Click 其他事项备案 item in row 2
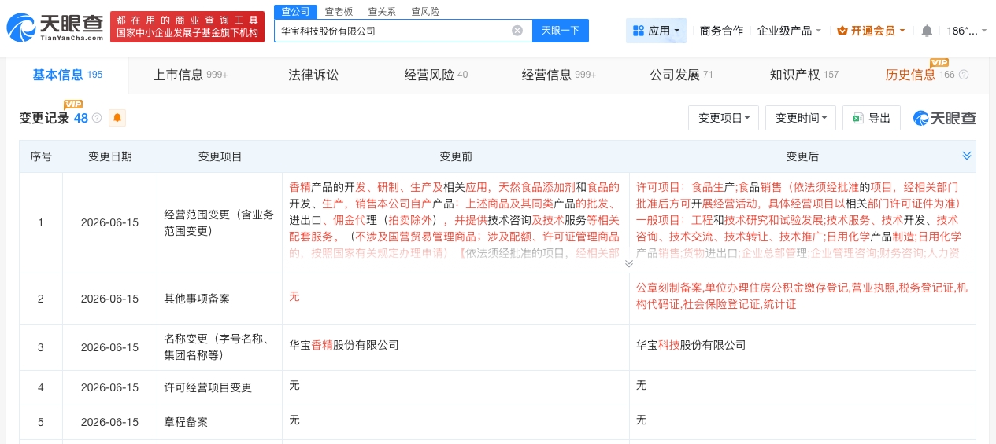This screenshot has height=444, width=996. coord(197,299)
